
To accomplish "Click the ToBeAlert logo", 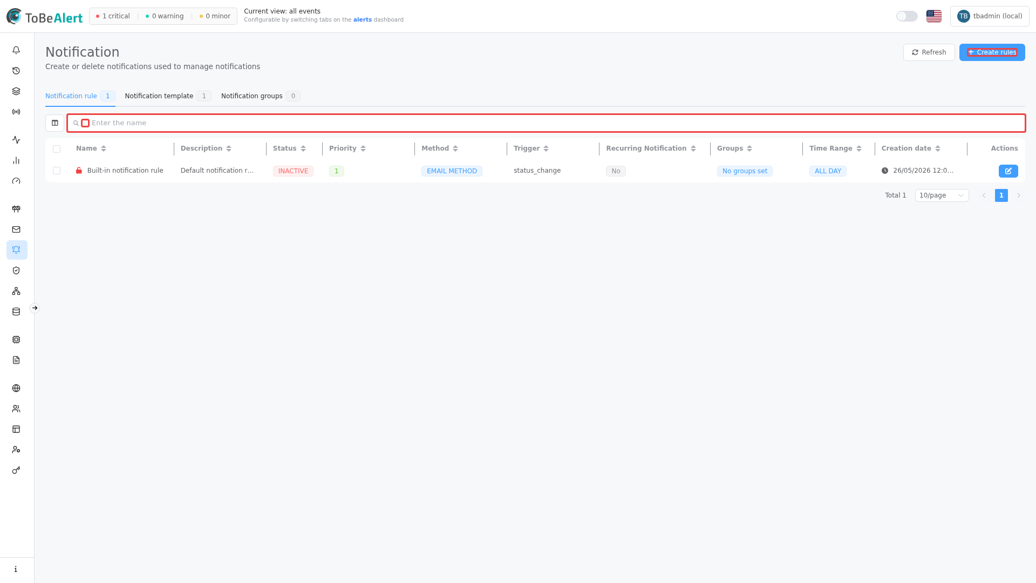I will pos(44,17).
